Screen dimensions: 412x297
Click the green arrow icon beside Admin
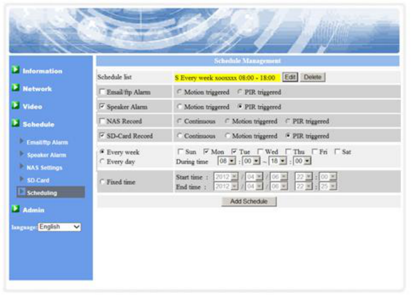[x=15, y=209]
